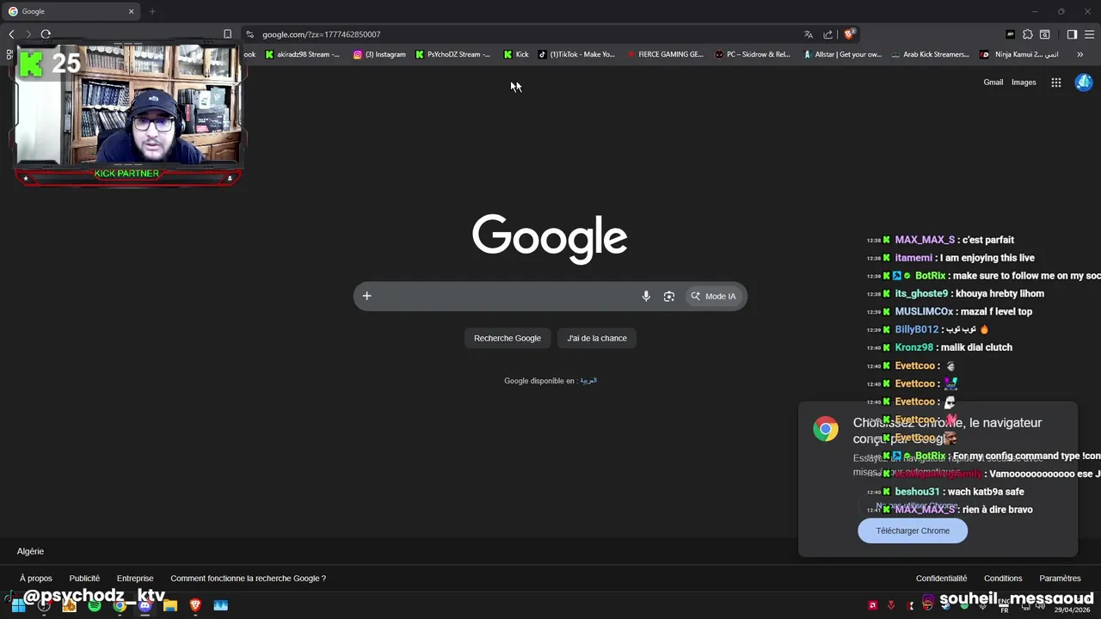This screenshot has height=619, width=1101.
Task: Click the taskbar date 29/04/2026
Action: tap(1073, 610)
